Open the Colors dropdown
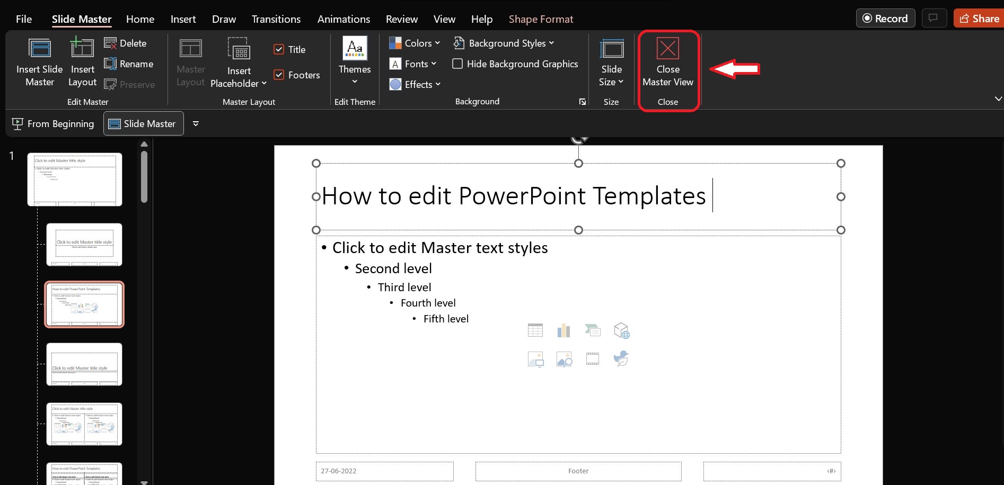Screen dimensions: 1004x485 [x=415, y=43]
